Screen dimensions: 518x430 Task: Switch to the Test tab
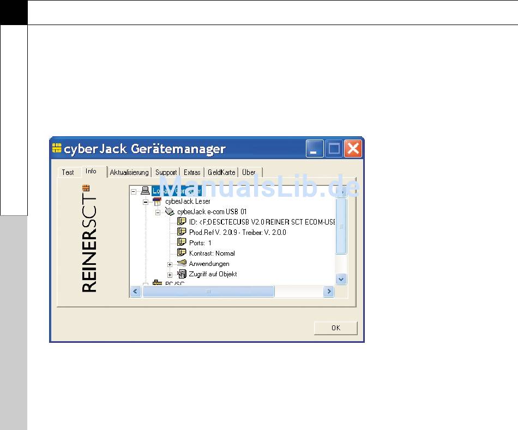[x=68, y=172]
